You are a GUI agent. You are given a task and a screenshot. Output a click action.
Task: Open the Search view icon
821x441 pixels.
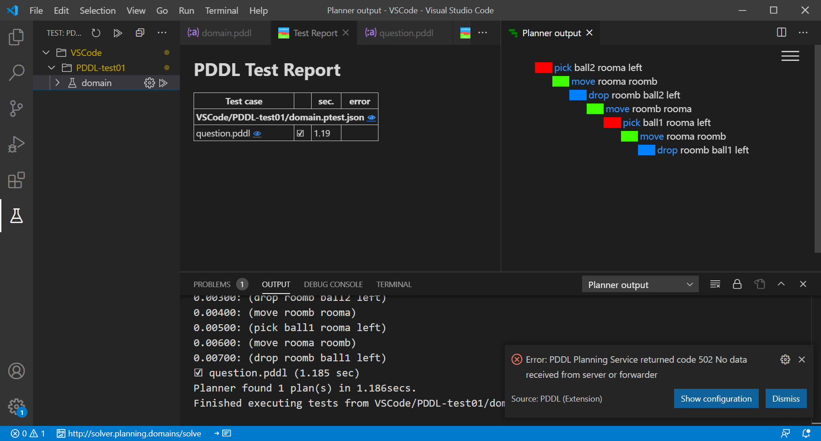point(16,72)
